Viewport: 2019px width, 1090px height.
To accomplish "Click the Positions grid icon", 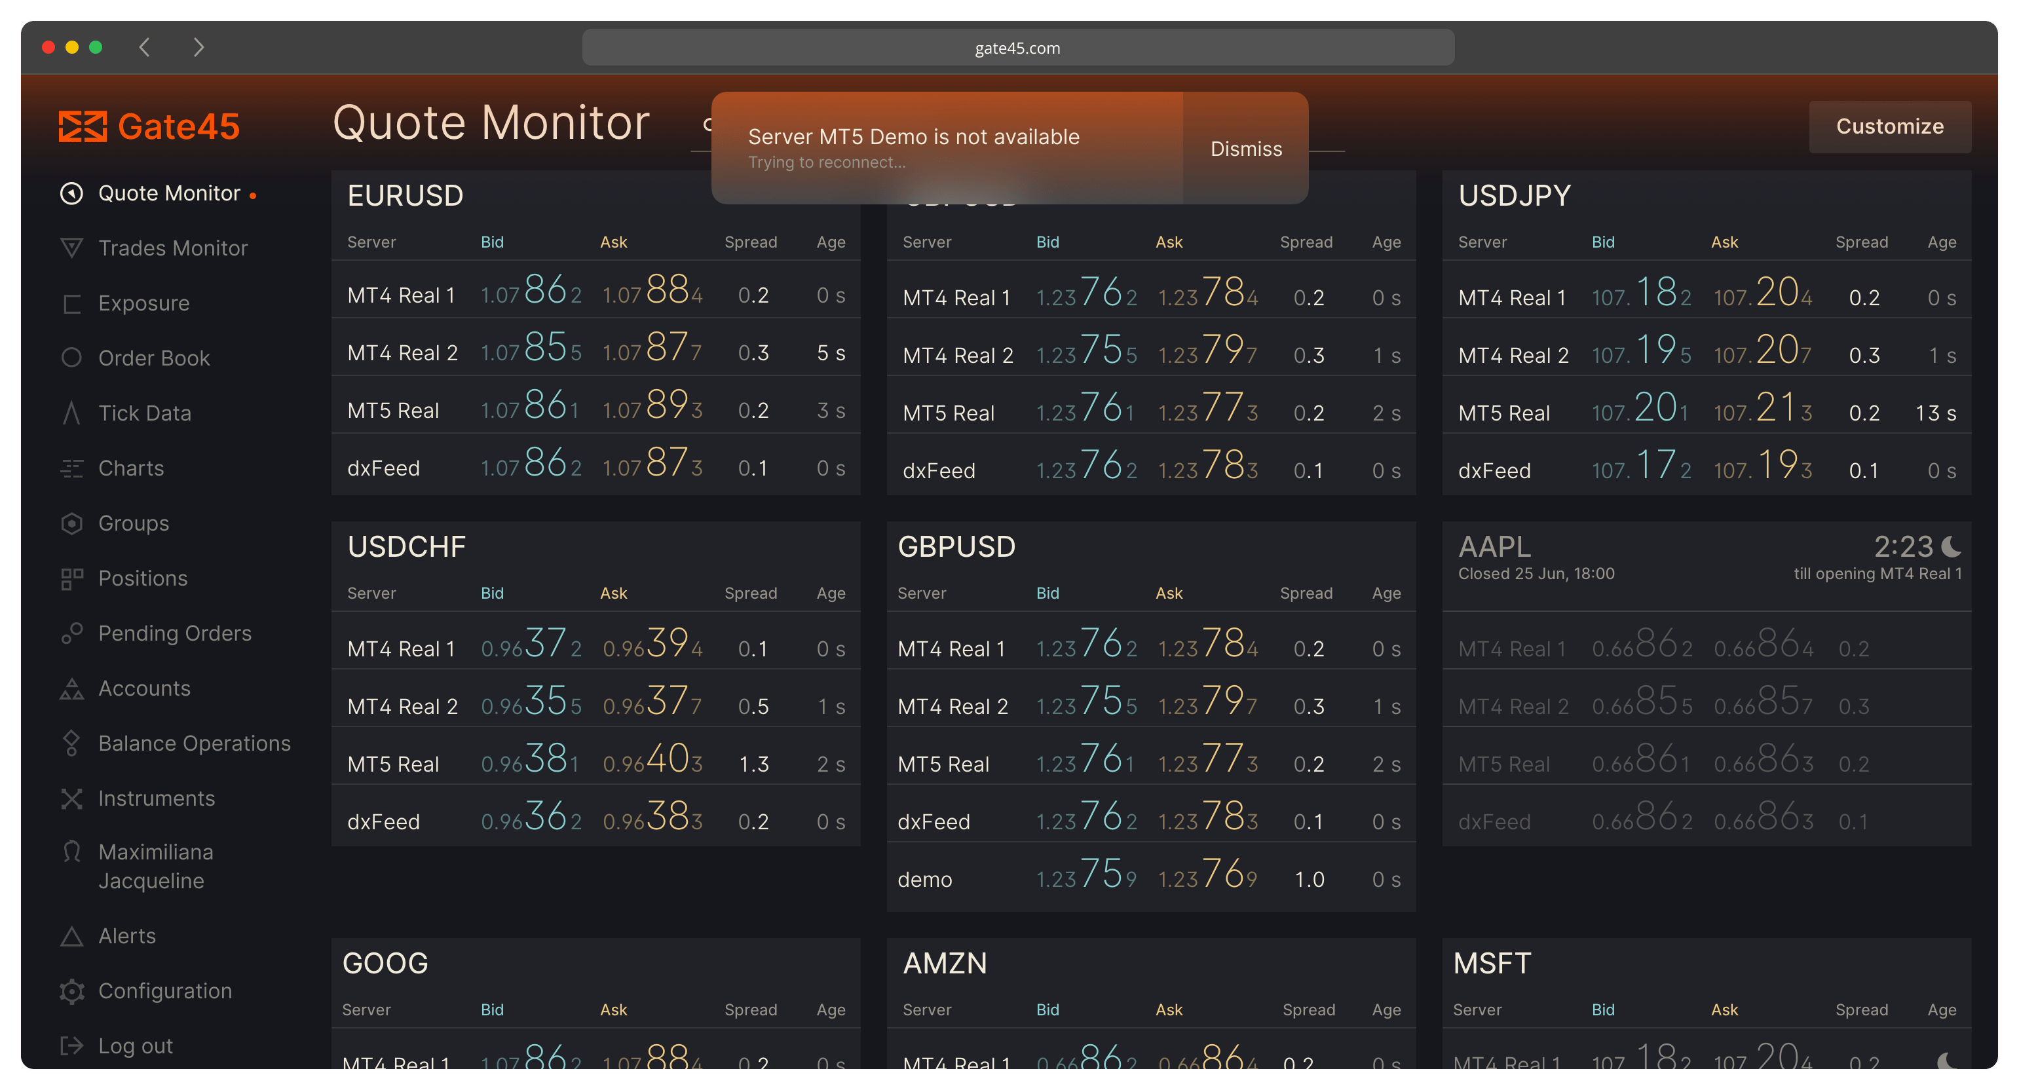I will click(x=71, y=579).
